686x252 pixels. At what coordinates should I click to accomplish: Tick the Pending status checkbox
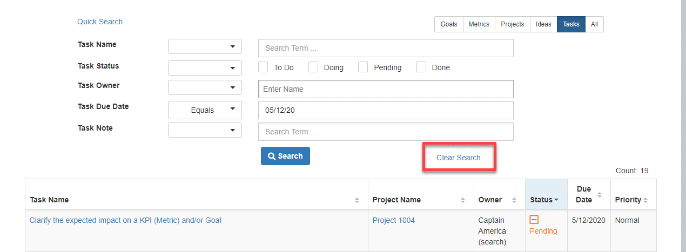(x=363, y=67)
